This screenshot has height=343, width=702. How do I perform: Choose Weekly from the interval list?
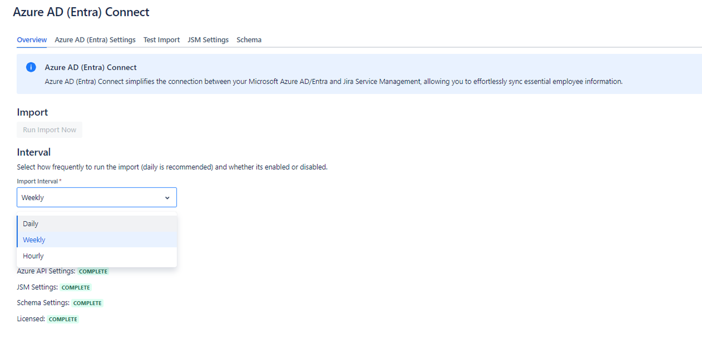click(x=97, y=240)
